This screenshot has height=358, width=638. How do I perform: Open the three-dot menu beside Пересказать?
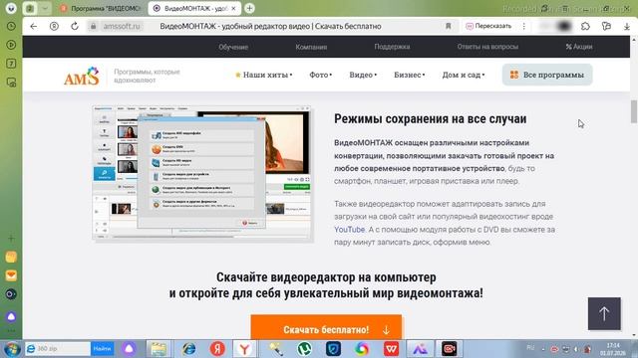coord(524,26)
